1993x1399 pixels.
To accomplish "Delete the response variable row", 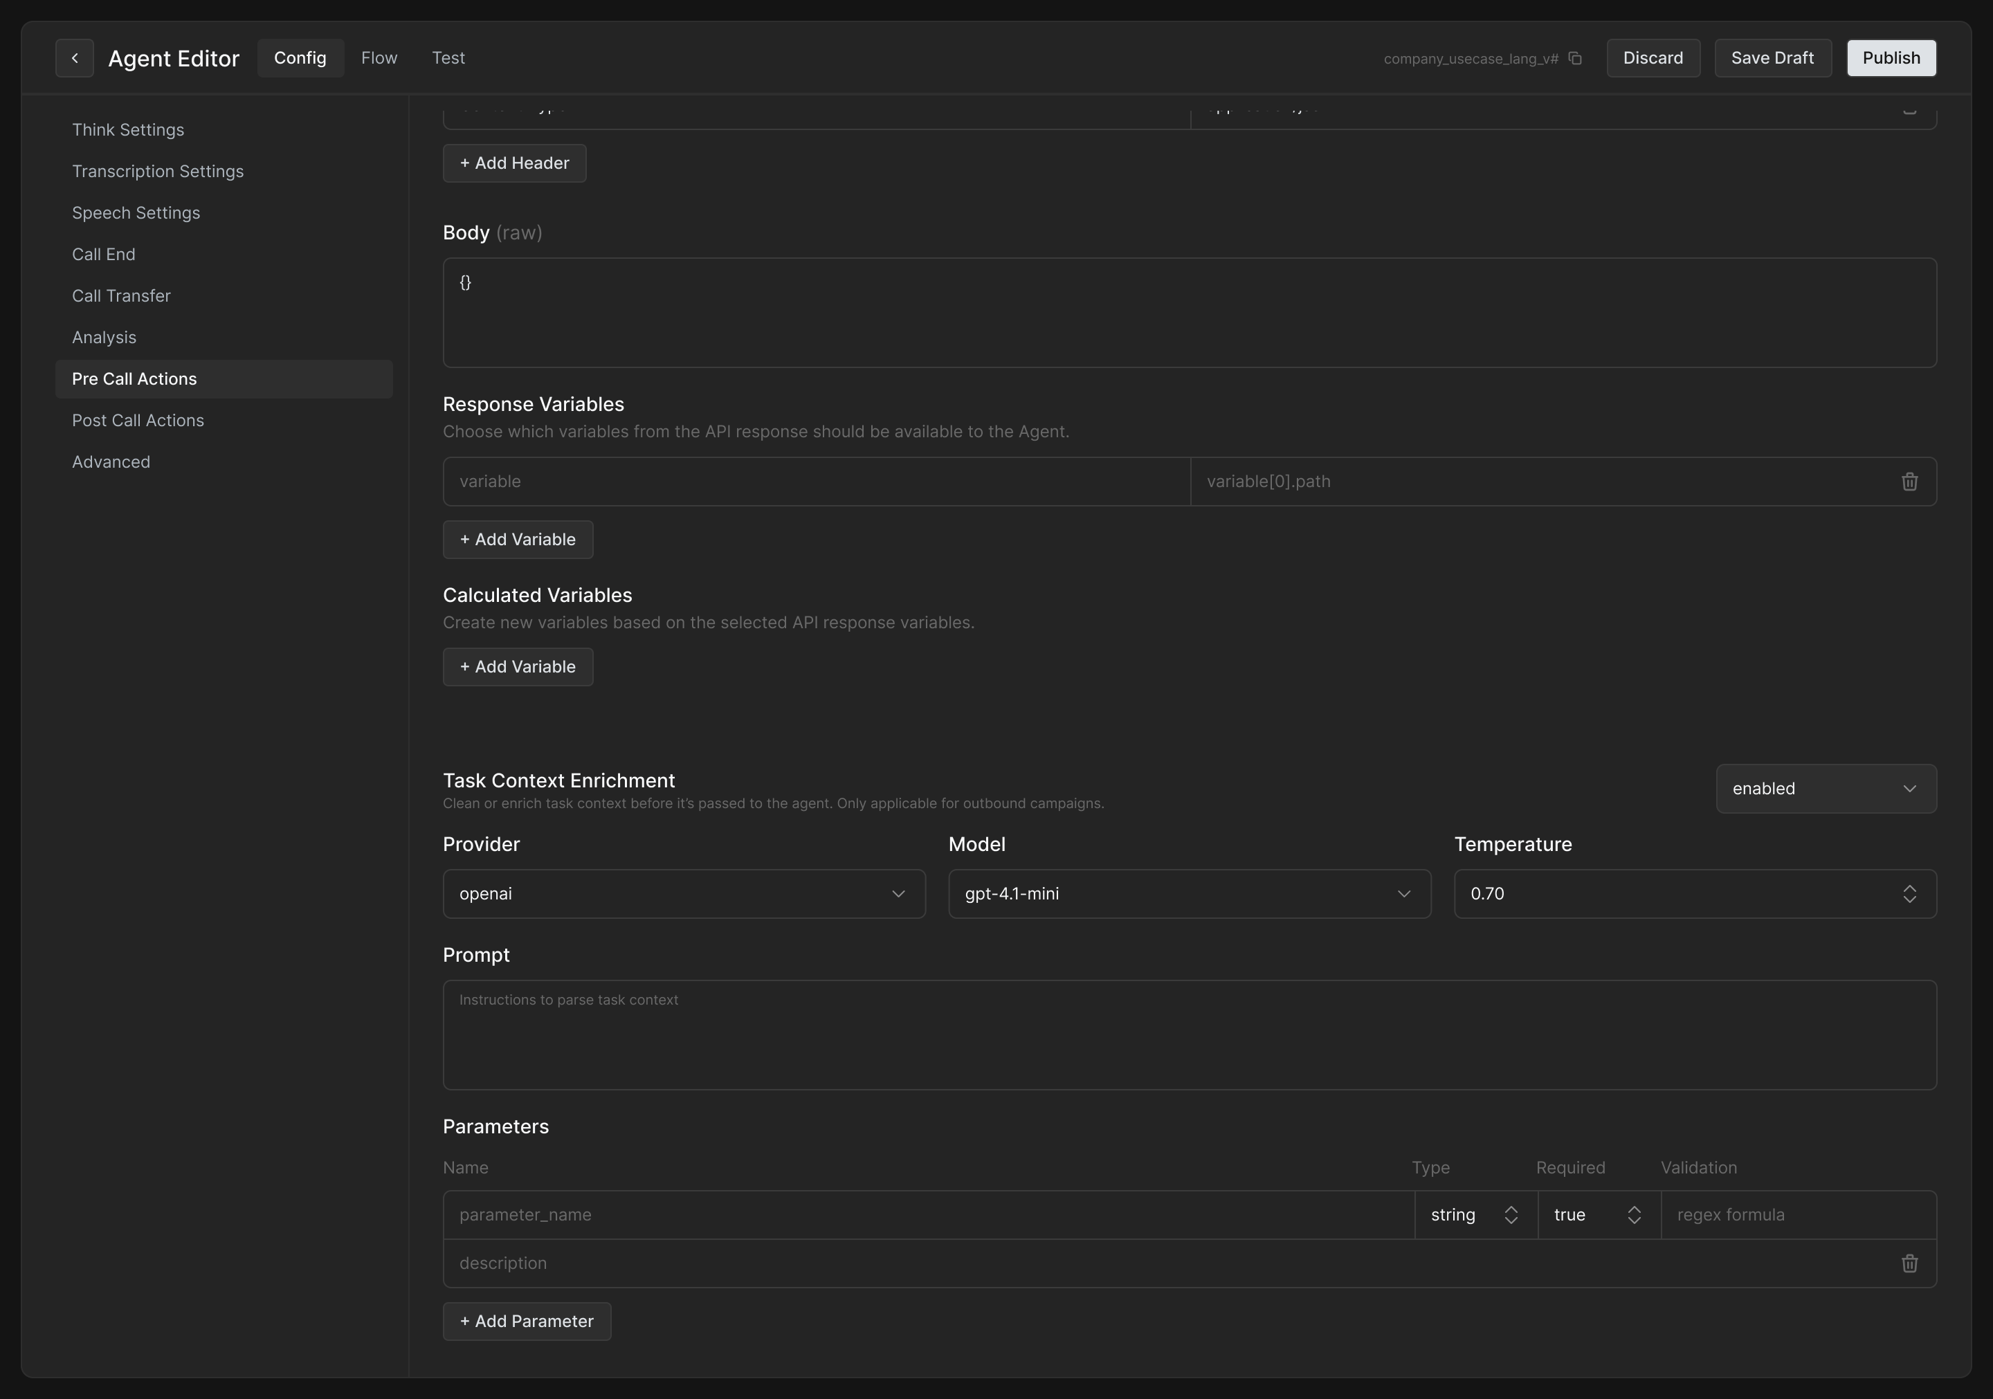I will tap(1909, 482).
